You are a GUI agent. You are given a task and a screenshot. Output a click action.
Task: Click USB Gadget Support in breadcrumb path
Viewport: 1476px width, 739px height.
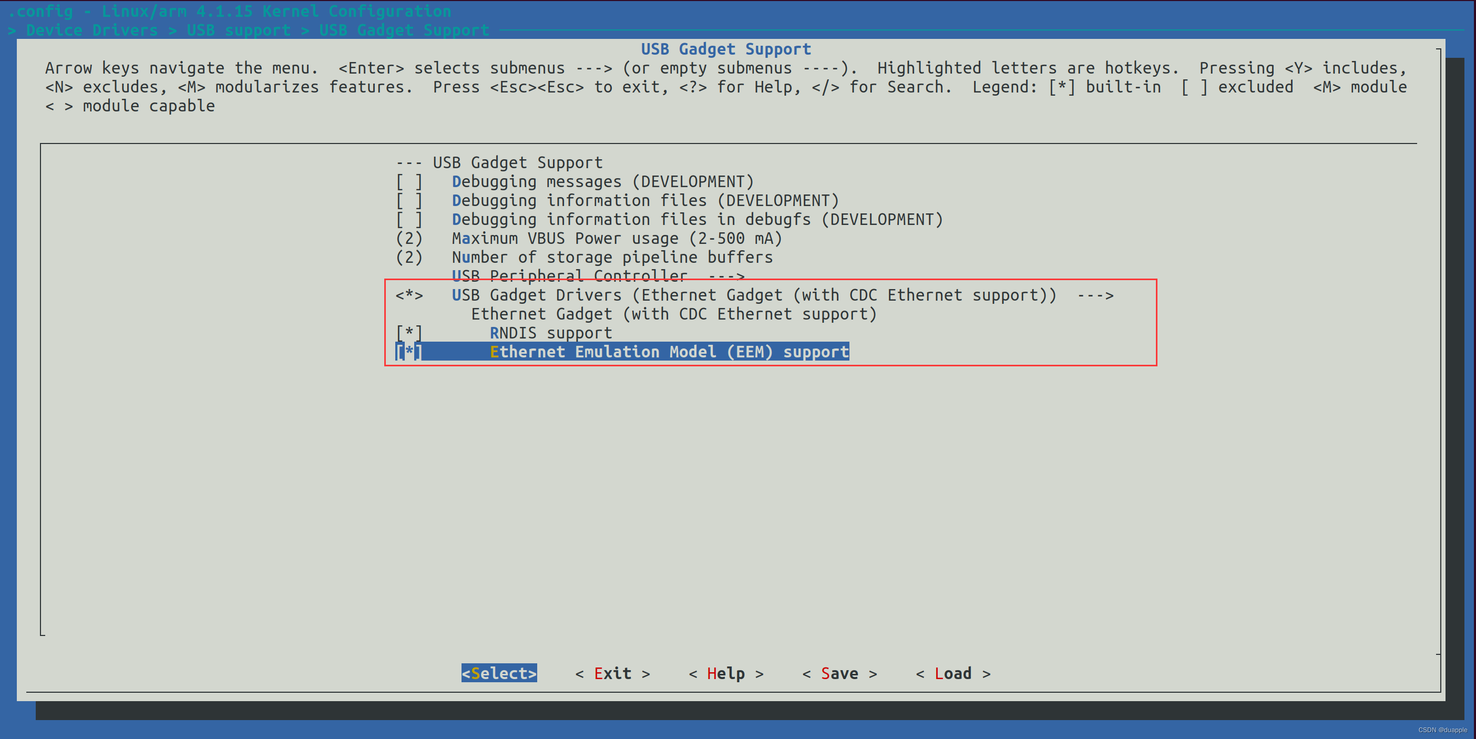tap(404, 30)
